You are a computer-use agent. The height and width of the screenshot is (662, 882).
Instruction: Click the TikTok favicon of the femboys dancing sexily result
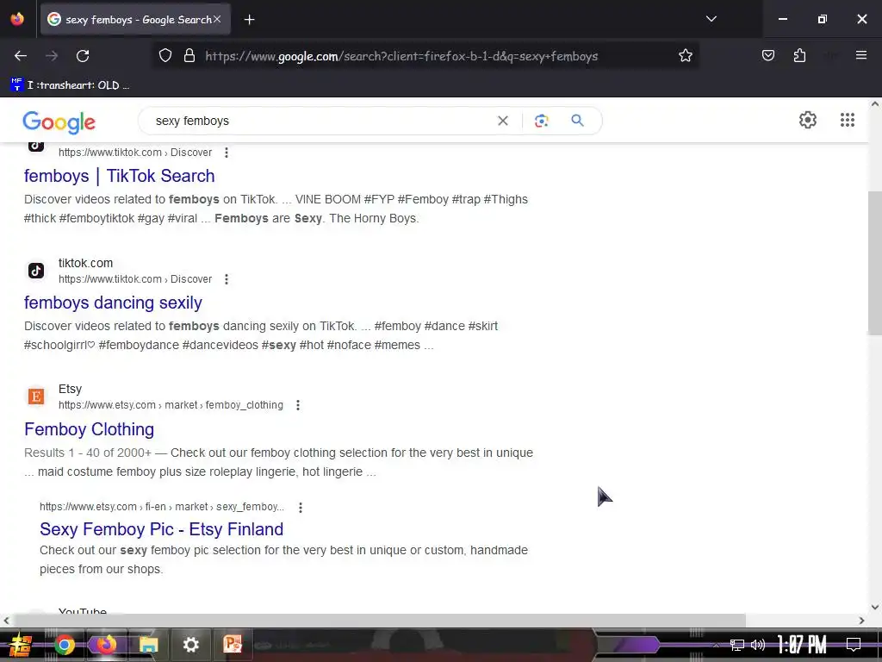pyautogui.click(x=36, y=271)
